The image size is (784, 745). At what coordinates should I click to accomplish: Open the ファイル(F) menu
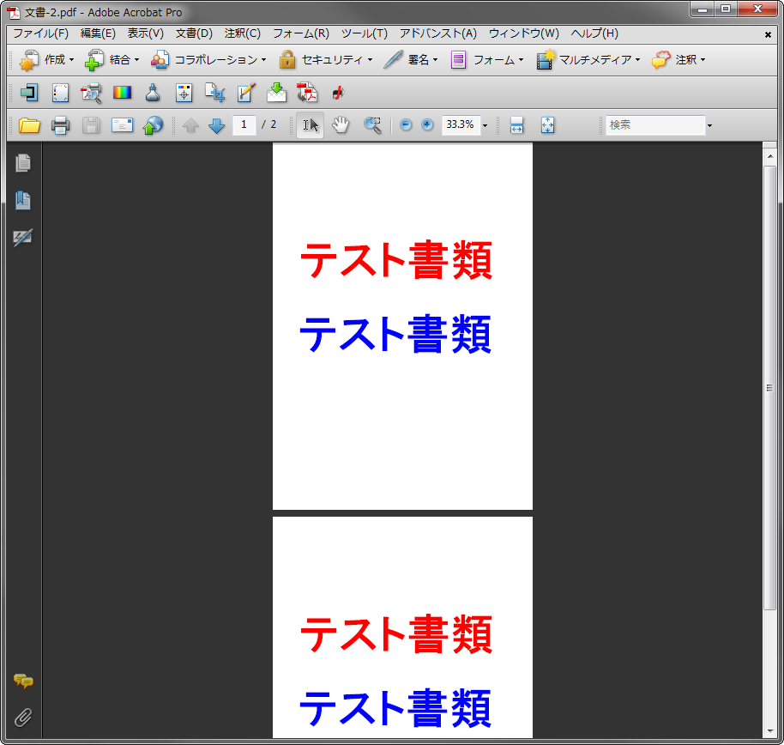(40, 33)
